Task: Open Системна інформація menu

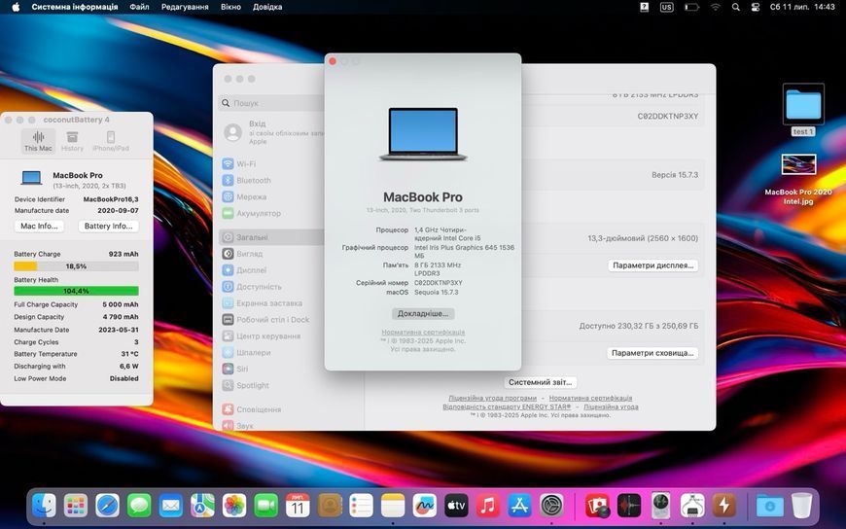Action: [75, 7]
